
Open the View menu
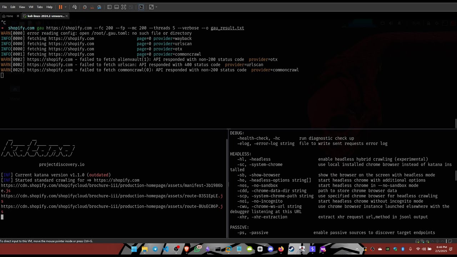pos(22,7)
